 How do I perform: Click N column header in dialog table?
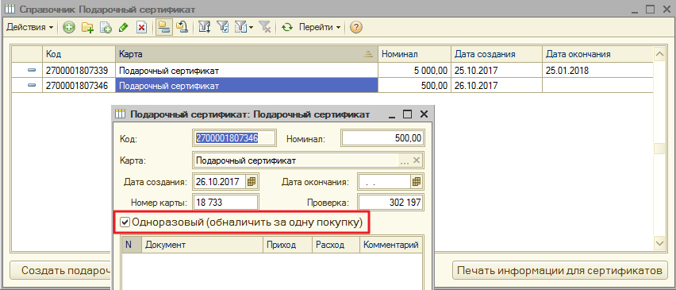click(131, 245)
